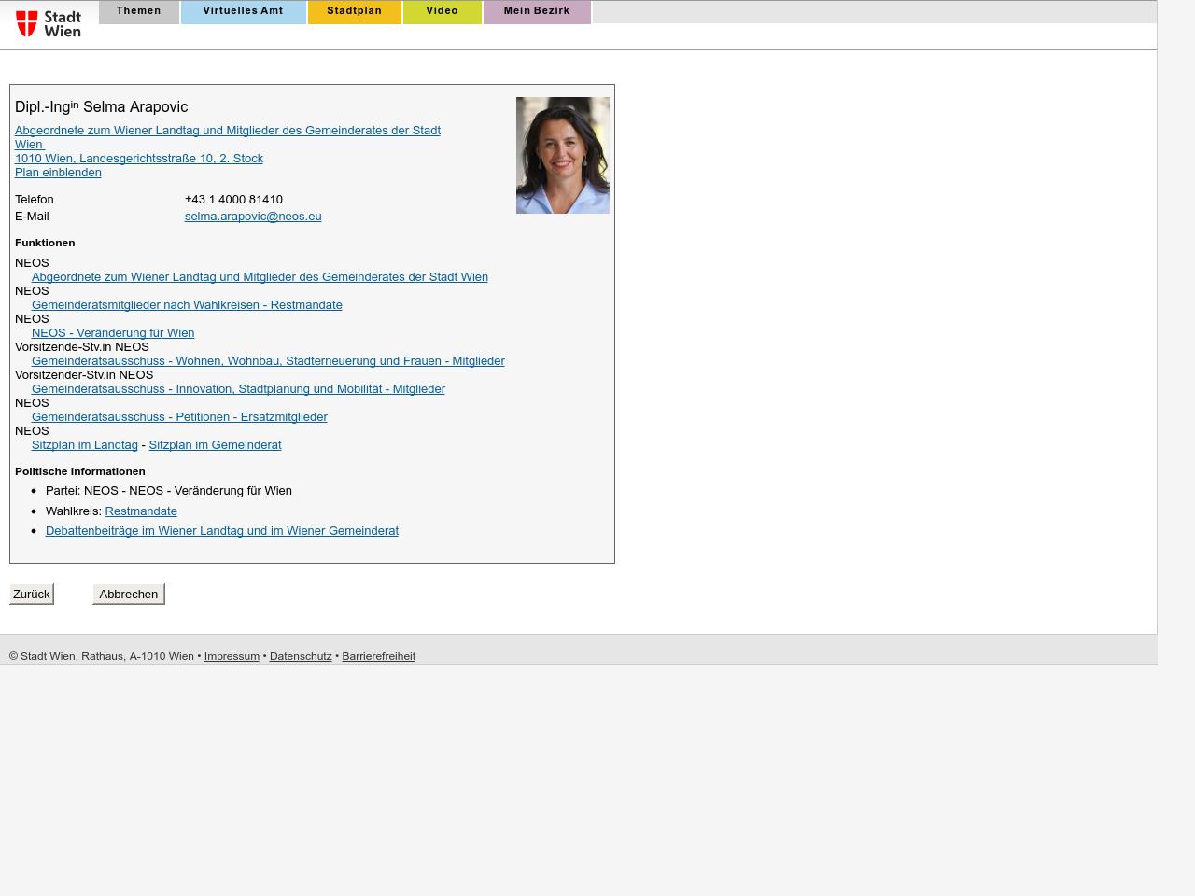1195x896 pixels.
Task: Open the top Abgeordnete zum Wiener Landtag link
Action: [x=228, y=137]
